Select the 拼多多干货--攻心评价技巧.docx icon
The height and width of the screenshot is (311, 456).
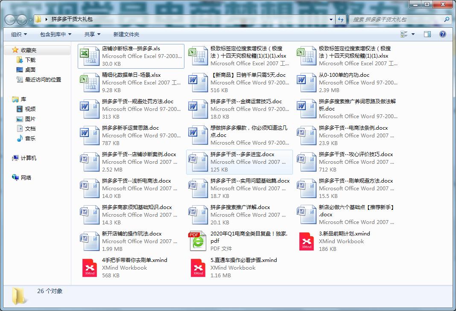coord(307,162)
